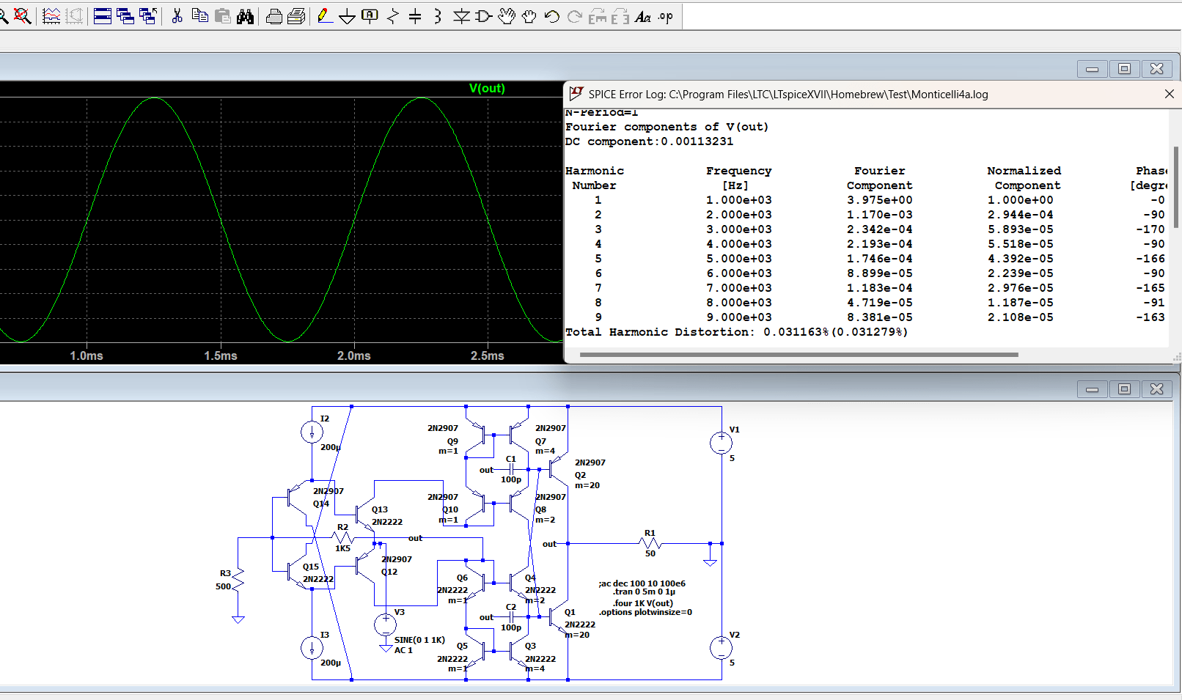Screen dimensions: 1182x700
Task: Select the Move open-hand tool
Action: tap(506, 16)
